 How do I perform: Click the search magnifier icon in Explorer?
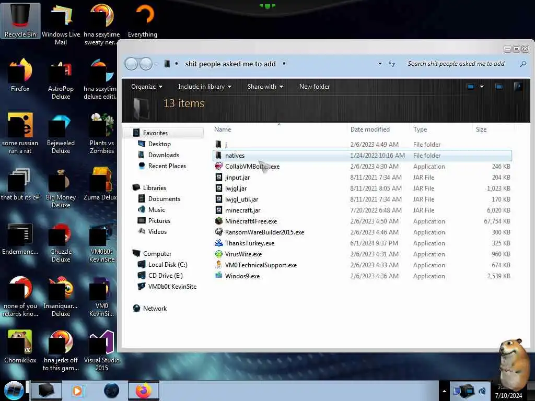tap(522, 64)
